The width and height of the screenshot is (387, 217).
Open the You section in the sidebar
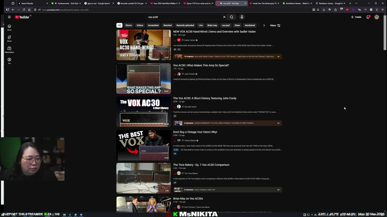(x=9, y=61)
